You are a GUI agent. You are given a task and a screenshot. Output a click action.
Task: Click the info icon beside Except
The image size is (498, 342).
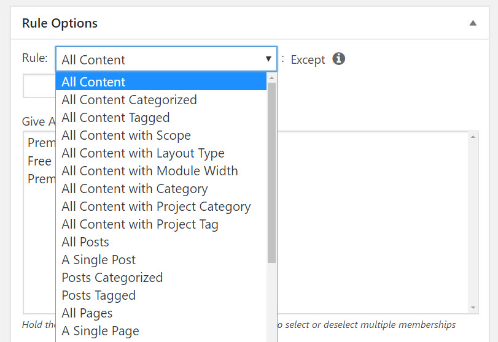pyautogui.click(x=338, y=59)
